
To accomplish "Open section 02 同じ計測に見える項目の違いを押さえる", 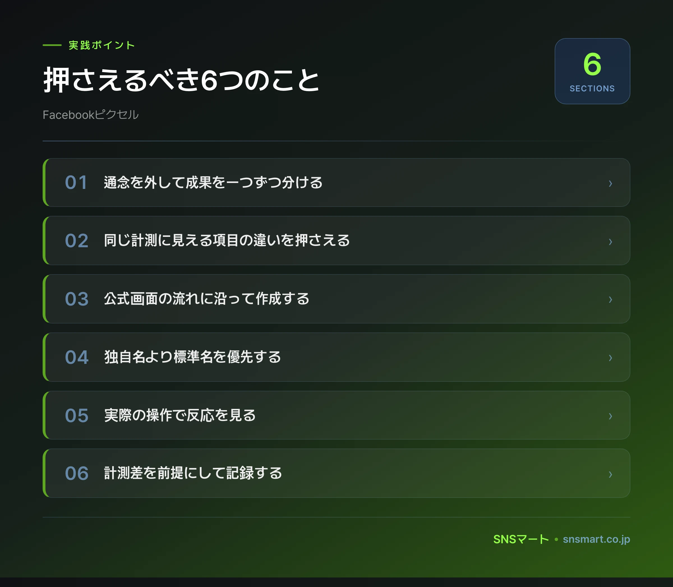I will 336,241.
